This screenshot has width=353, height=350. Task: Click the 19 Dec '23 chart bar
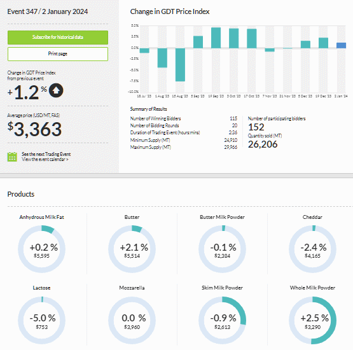(x=323, y=43)
